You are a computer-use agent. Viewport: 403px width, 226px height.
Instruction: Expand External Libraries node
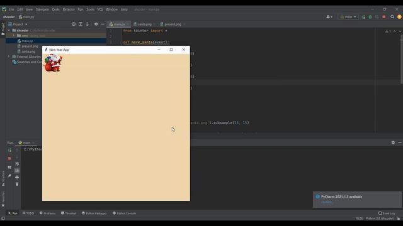9,56
